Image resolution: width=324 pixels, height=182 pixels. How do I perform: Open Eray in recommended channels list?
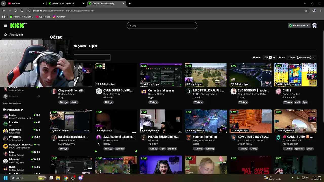click(21, 153)
